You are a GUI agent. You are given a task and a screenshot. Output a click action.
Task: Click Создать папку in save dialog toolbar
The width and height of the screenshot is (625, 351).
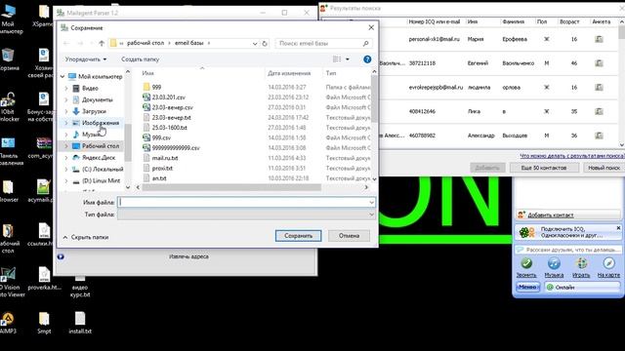(x=140, y=59)
